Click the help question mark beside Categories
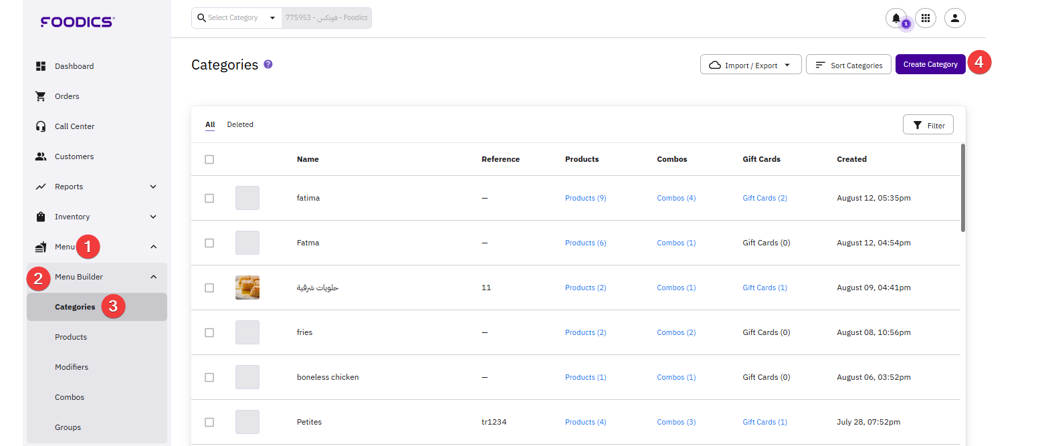 (268, 64)
